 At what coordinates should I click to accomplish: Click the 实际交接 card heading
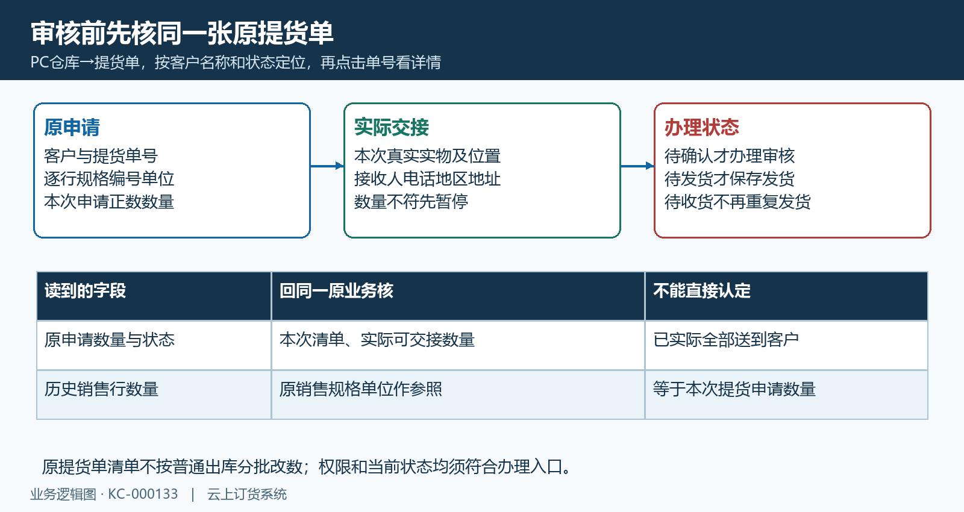pos(392,127)
